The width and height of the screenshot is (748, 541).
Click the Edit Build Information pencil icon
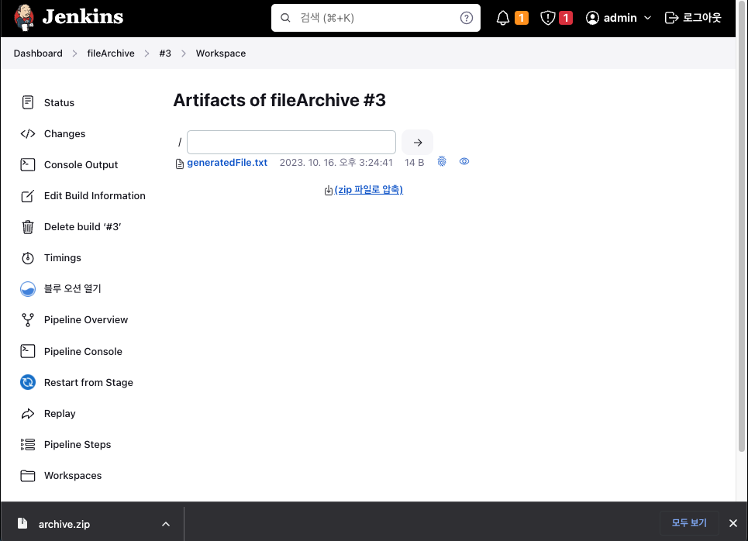tap(28, 195)
